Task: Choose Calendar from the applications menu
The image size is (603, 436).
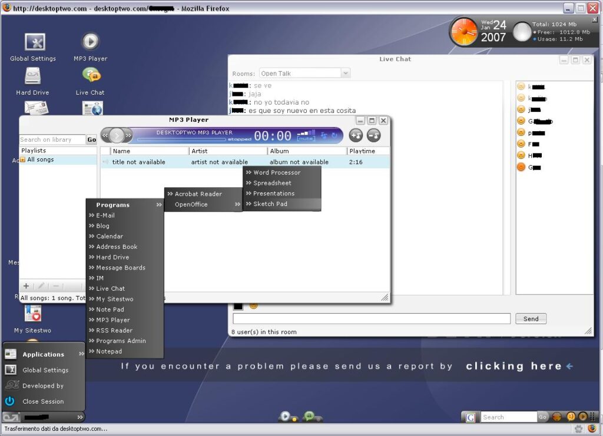Action: pos(125,237)
